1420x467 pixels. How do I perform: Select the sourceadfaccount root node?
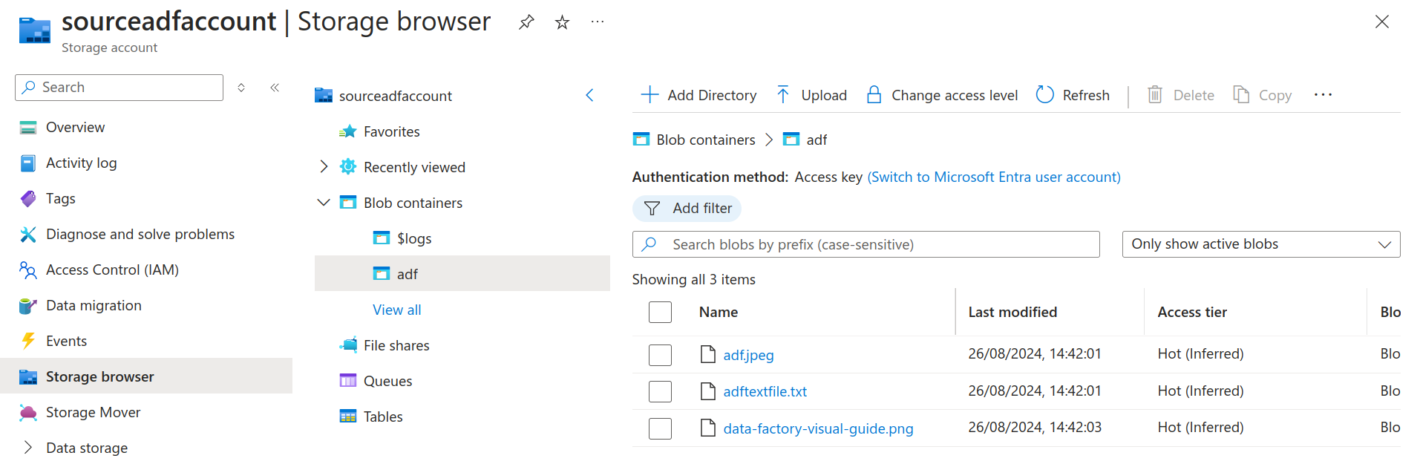tap(395, 96)
